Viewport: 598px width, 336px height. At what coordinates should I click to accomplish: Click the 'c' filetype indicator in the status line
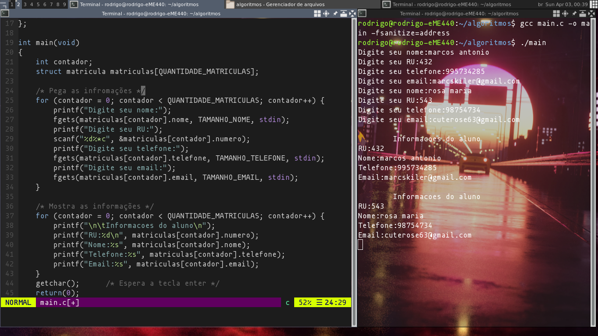pos(288,302)
